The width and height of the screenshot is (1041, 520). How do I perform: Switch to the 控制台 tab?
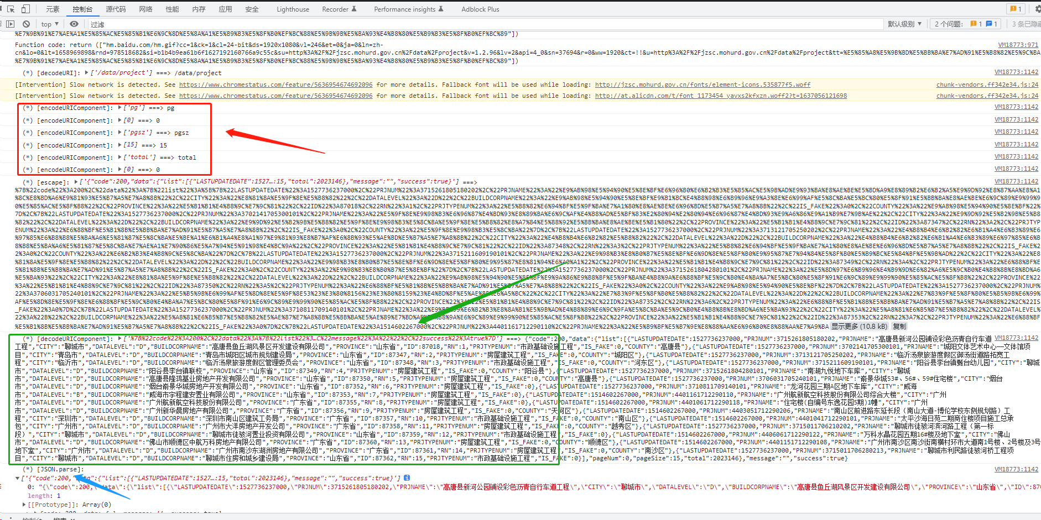click(x=82, y=9)
